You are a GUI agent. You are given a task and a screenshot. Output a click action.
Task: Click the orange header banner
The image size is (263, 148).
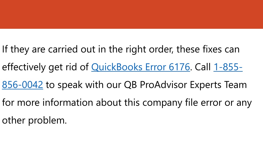click(131, 14)
